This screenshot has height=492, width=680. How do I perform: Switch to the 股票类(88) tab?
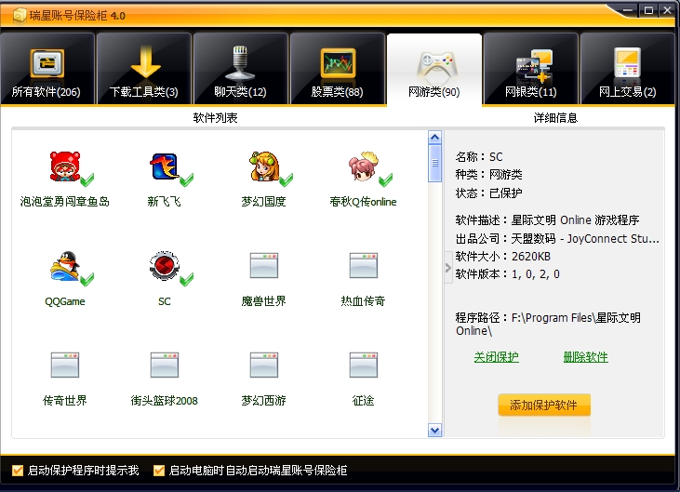tap(338, 70)
